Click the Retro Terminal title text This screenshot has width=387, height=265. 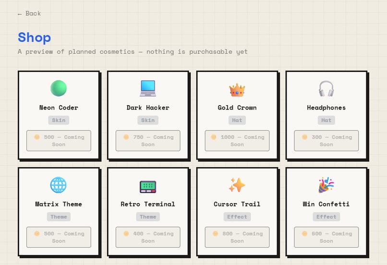tap(148, 204)
